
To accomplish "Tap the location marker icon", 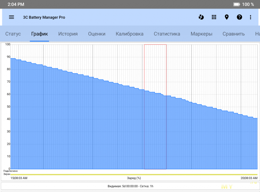I will [227, 17].
